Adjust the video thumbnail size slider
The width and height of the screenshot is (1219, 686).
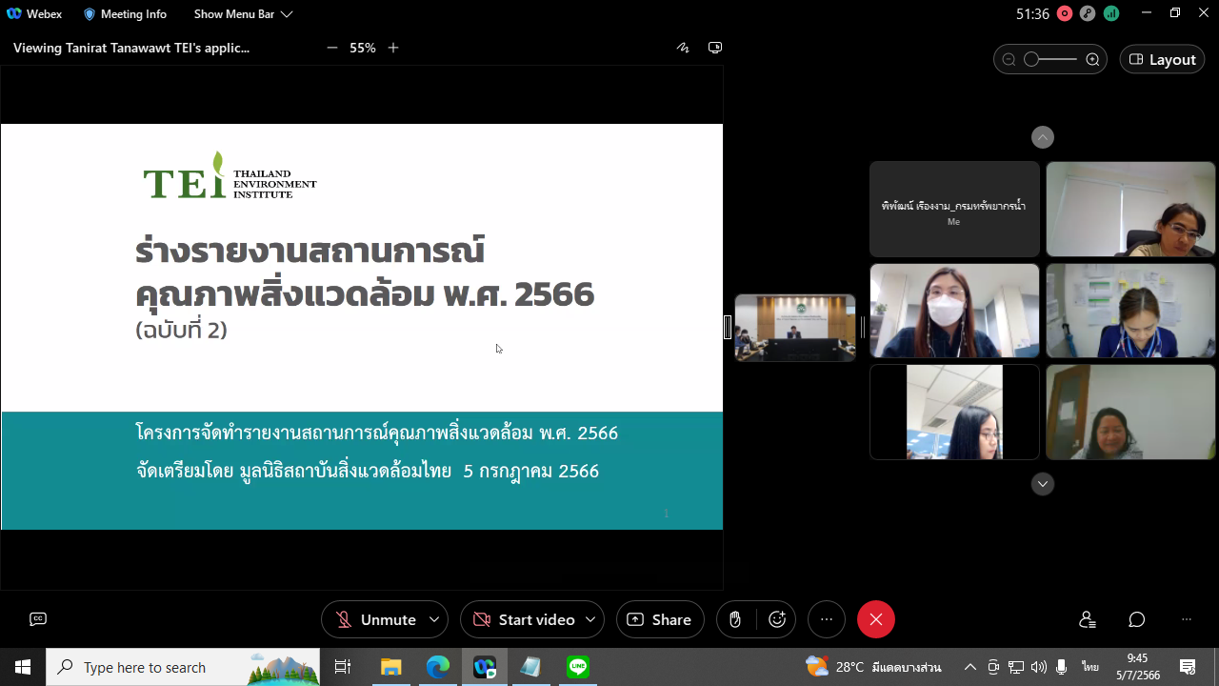click(1032, 59)
